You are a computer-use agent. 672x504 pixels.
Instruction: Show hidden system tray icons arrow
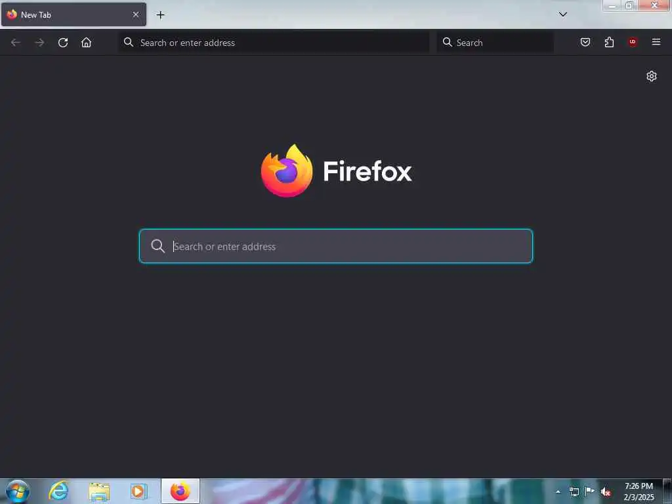[x=558, y=492]
